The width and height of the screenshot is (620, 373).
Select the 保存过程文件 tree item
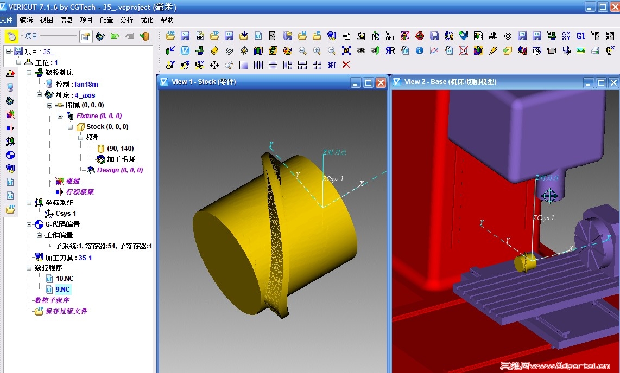[66, 311]
